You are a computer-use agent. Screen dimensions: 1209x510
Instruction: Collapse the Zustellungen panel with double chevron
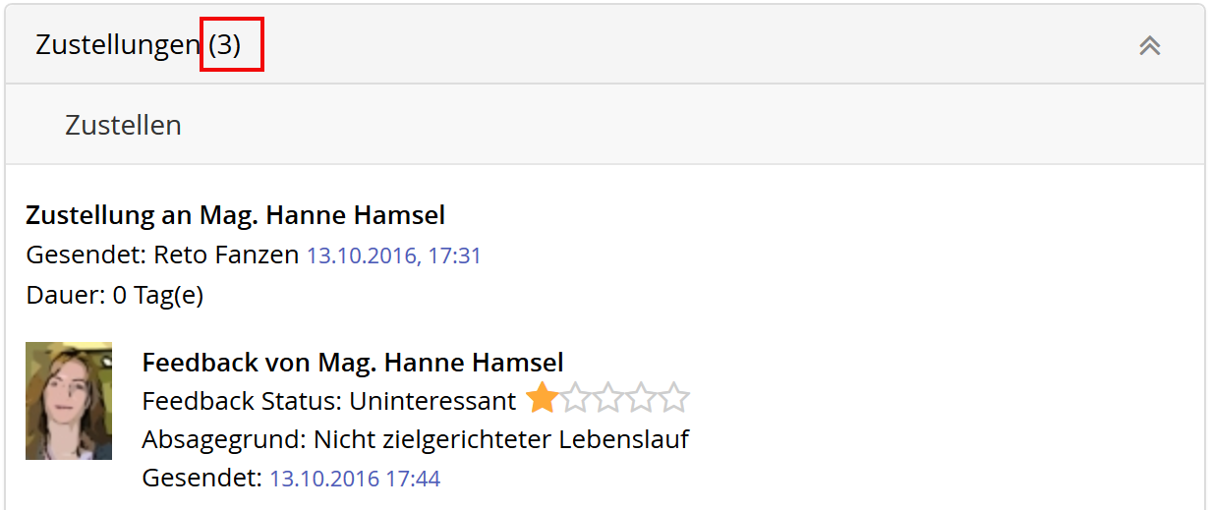click(1149, 45)
